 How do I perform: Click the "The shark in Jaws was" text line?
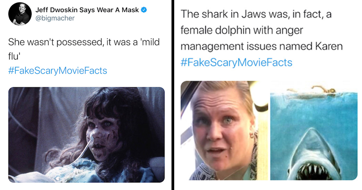(x=256, y=14)
